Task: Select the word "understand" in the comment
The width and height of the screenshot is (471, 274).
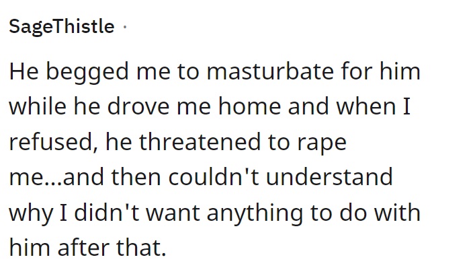Action: [329, 177]
